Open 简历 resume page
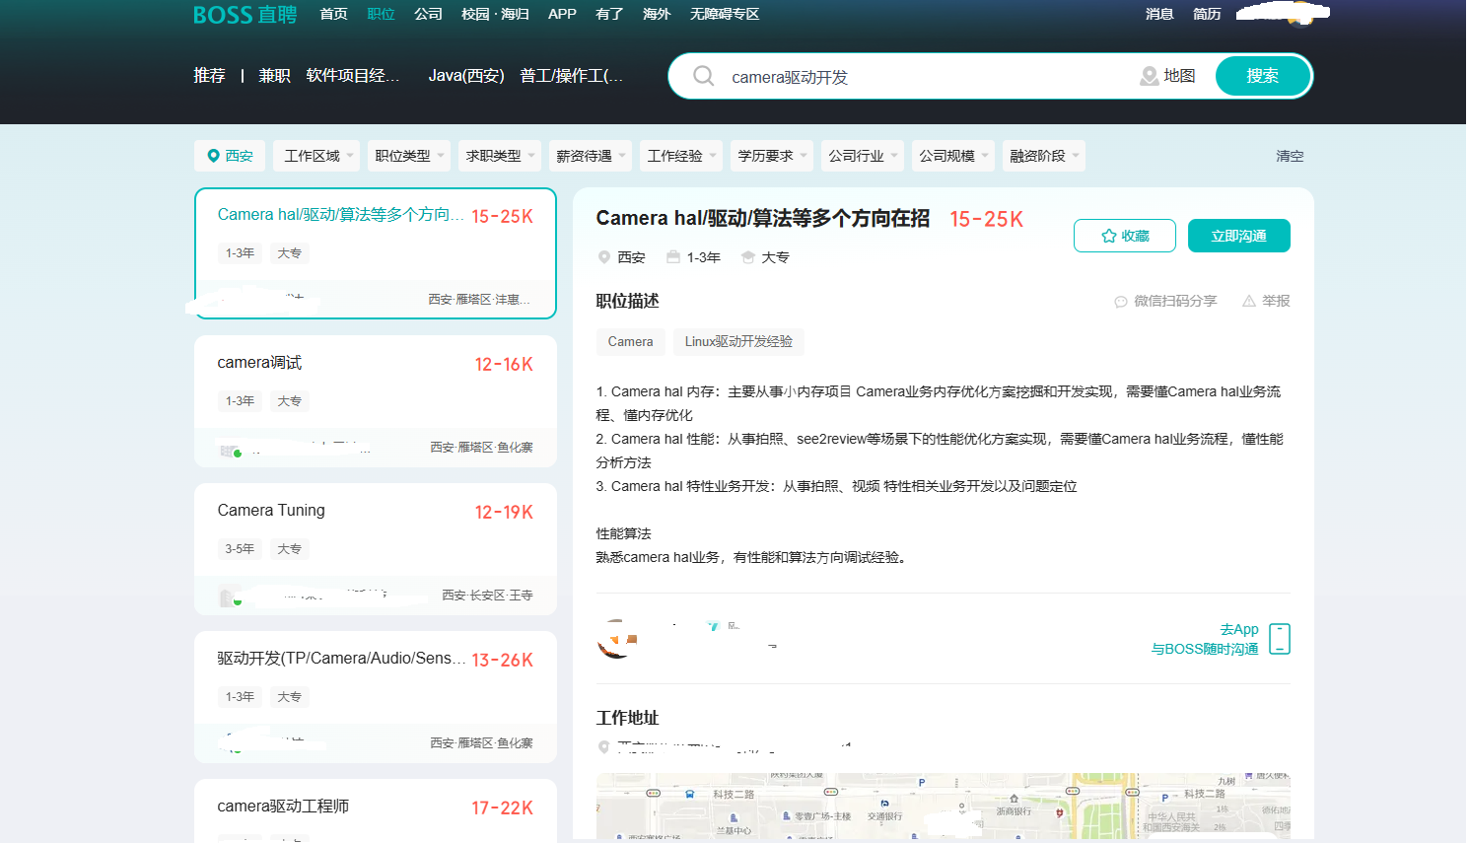The image size is (1469, 843). [1207, 14]
